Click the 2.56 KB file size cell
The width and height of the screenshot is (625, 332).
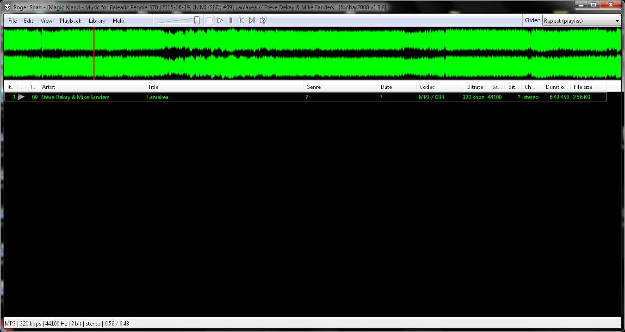tap(582, 97)
